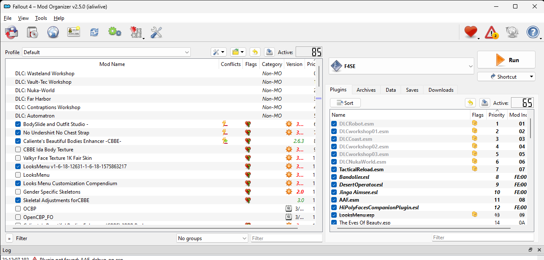Open the profile manager ID card icon
The width and height of the screenshot is (544, 260).
click(x=74, y=32)
